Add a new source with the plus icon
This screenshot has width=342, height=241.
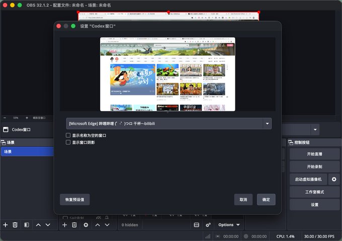tap(64, 225)
